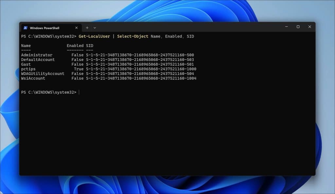
Task: Open a new tab with plus button
Action: click(x=87, y=28)
